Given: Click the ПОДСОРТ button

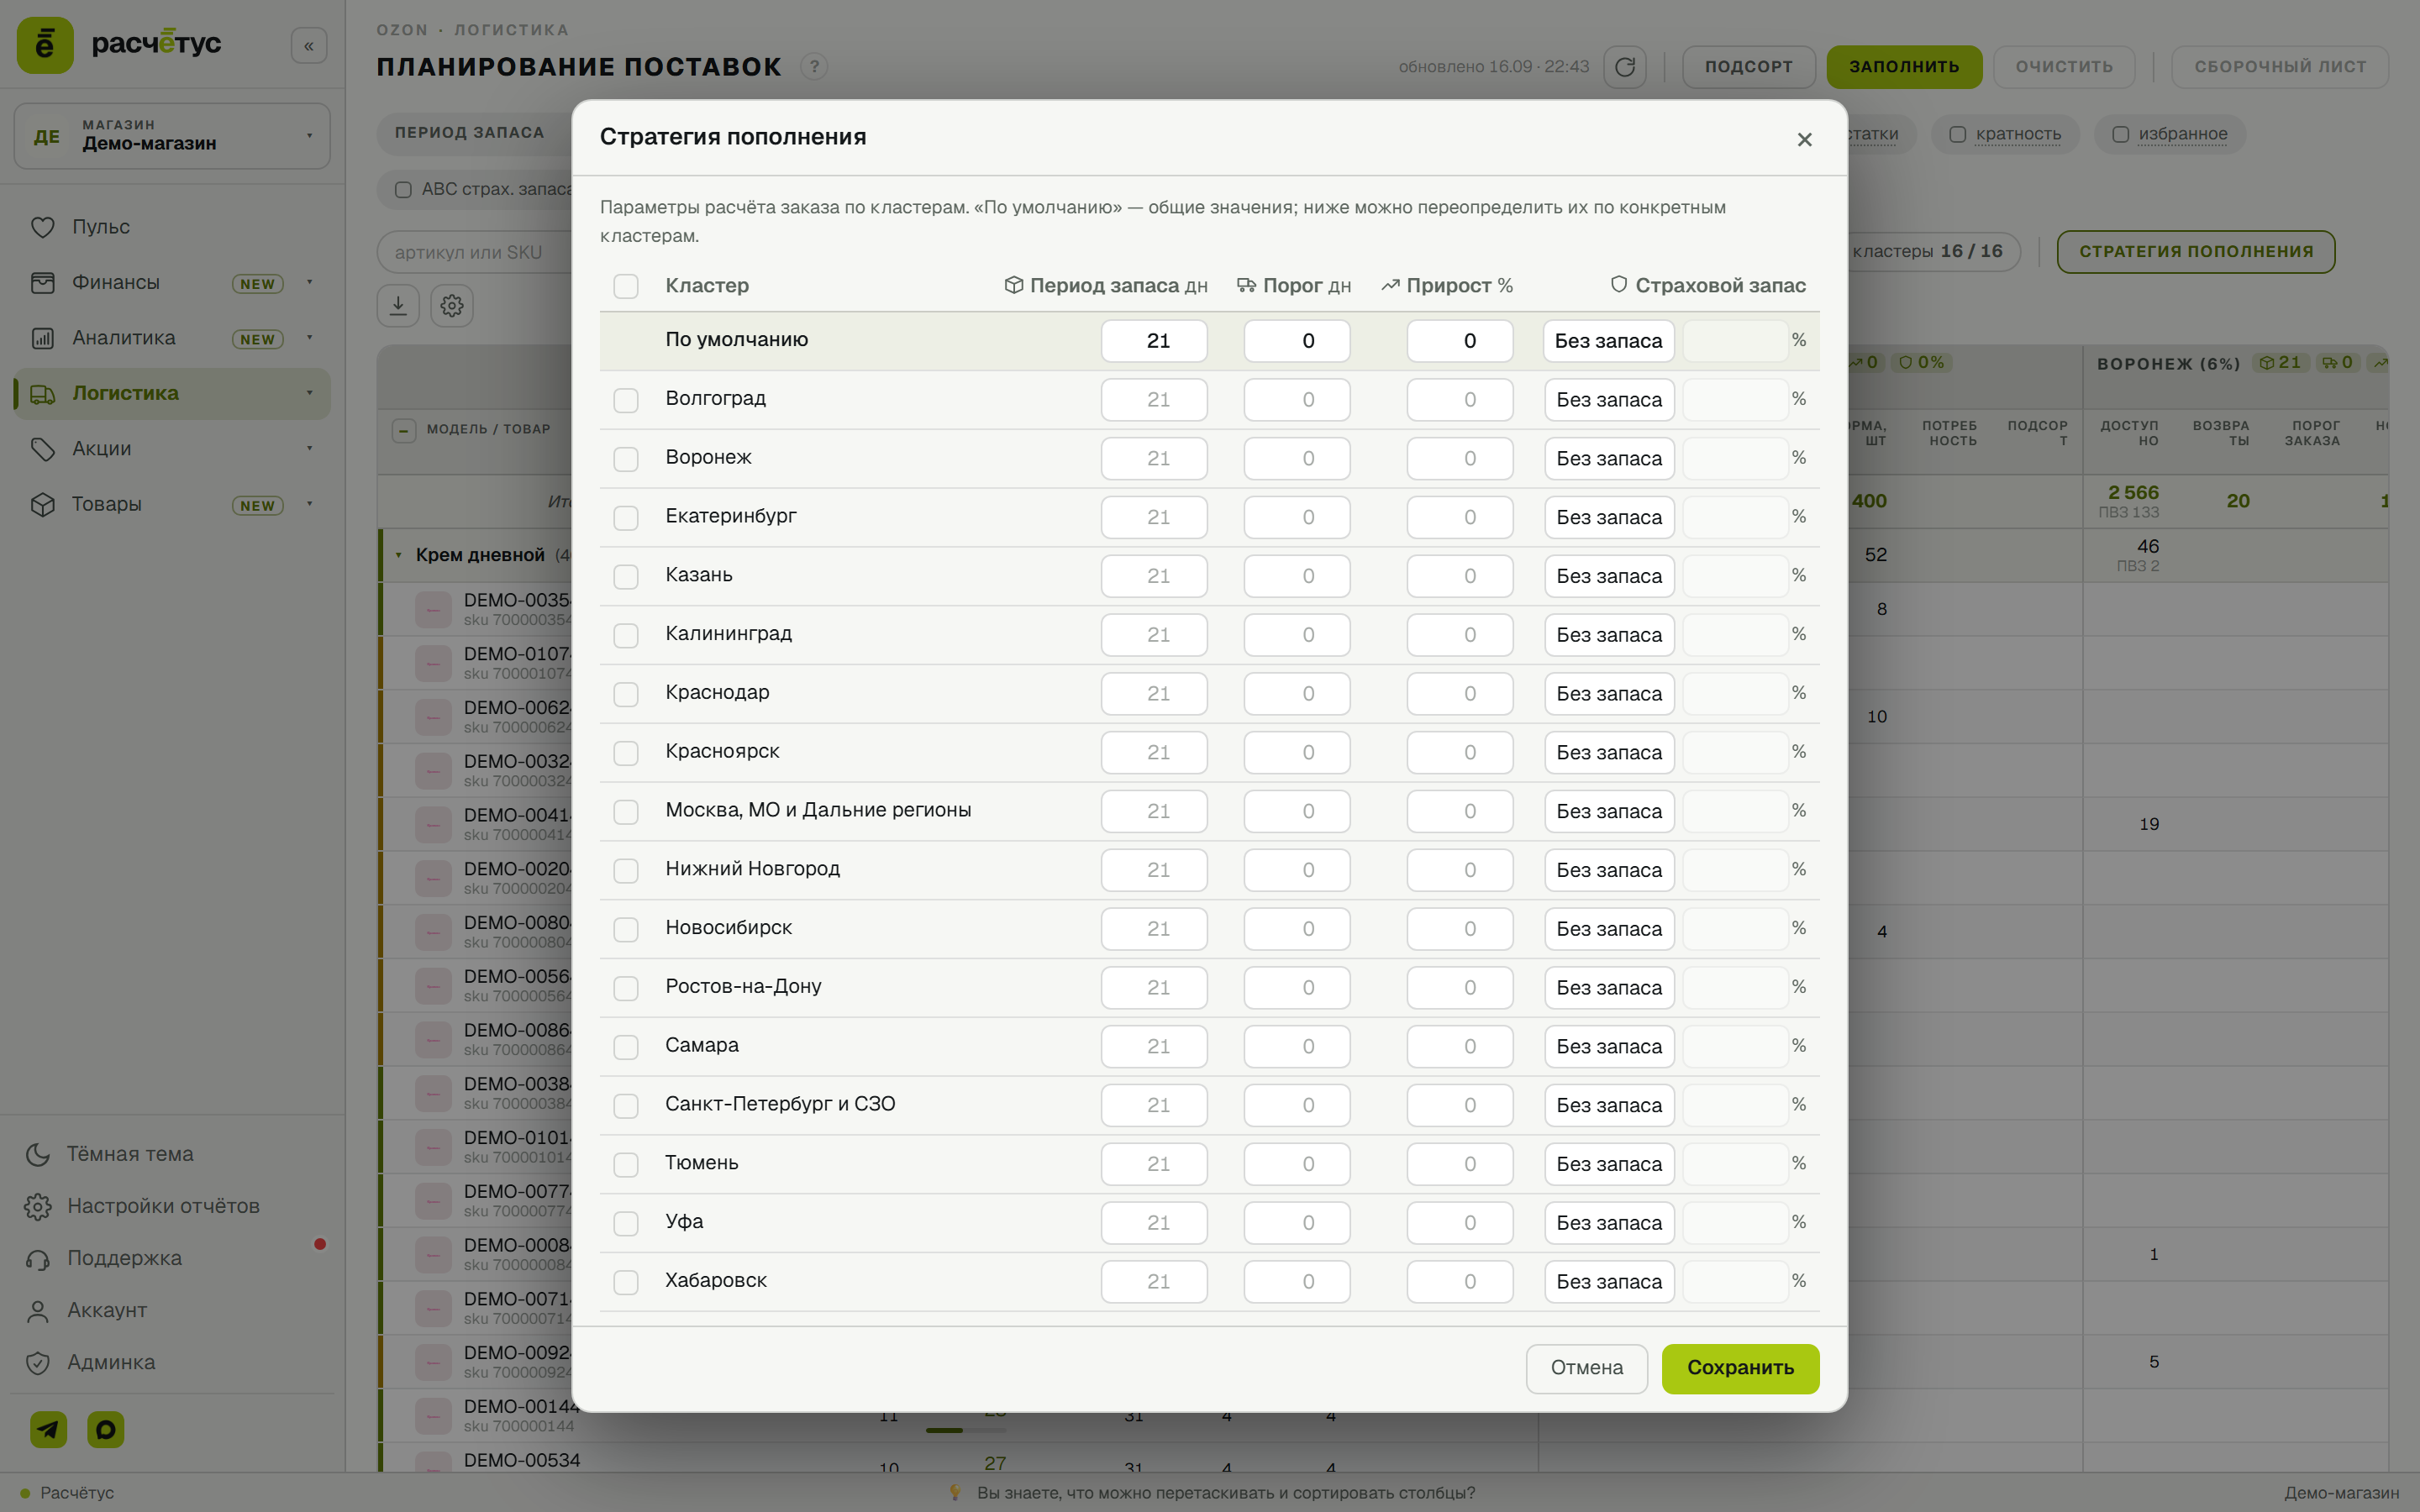Looking at the screenshot, I should tap(1748, 67).
